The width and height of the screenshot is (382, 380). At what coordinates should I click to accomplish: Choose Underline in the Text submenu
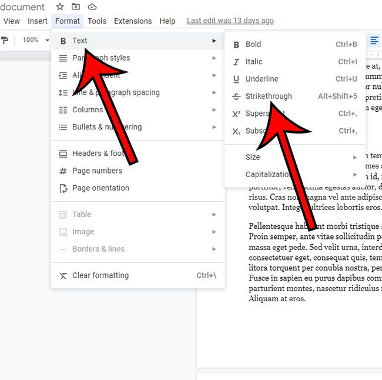pyautogui.click(x=262, y=79)
